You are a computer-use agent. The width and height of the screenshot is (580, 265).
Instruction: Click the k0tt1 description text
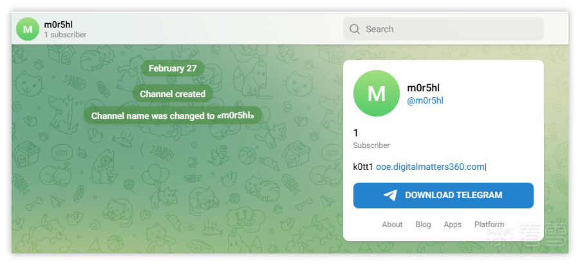pyautogui.click(x=363, y=167)
